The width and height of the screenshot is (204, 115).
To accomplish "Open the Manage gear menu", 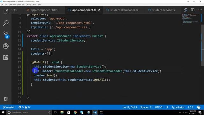I will point(6,99).
